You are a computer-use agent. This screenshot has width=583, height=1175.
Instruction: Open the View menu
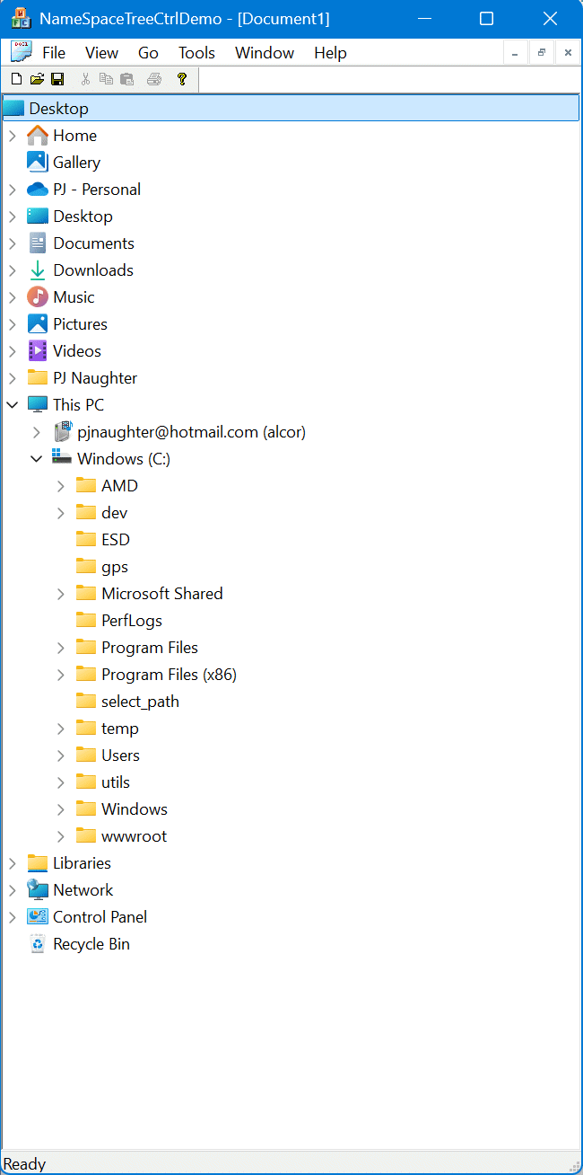(101, 53)
